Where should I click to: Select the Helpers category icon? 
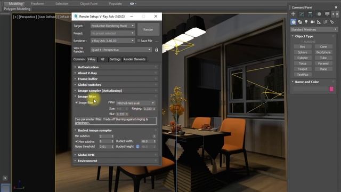[x=319, y=22]
